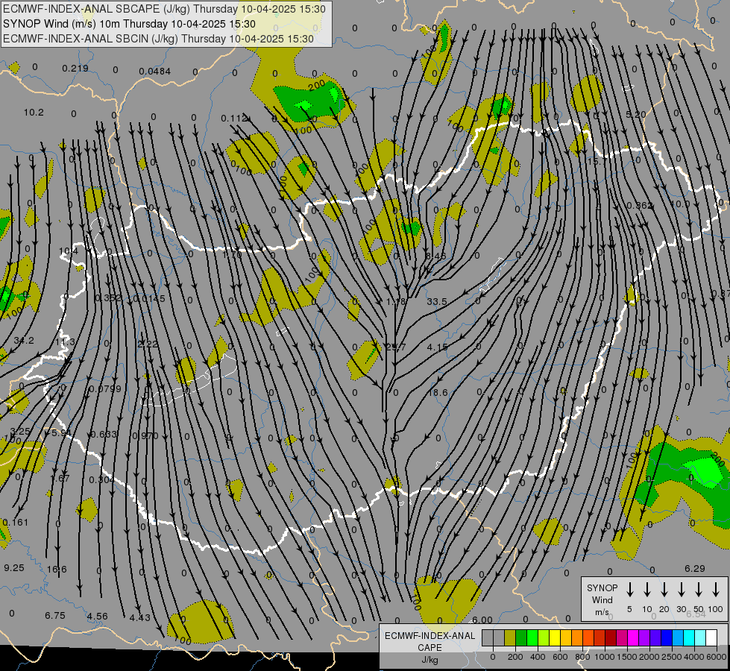Click the 0.304 value on the map

click(101, 479)
